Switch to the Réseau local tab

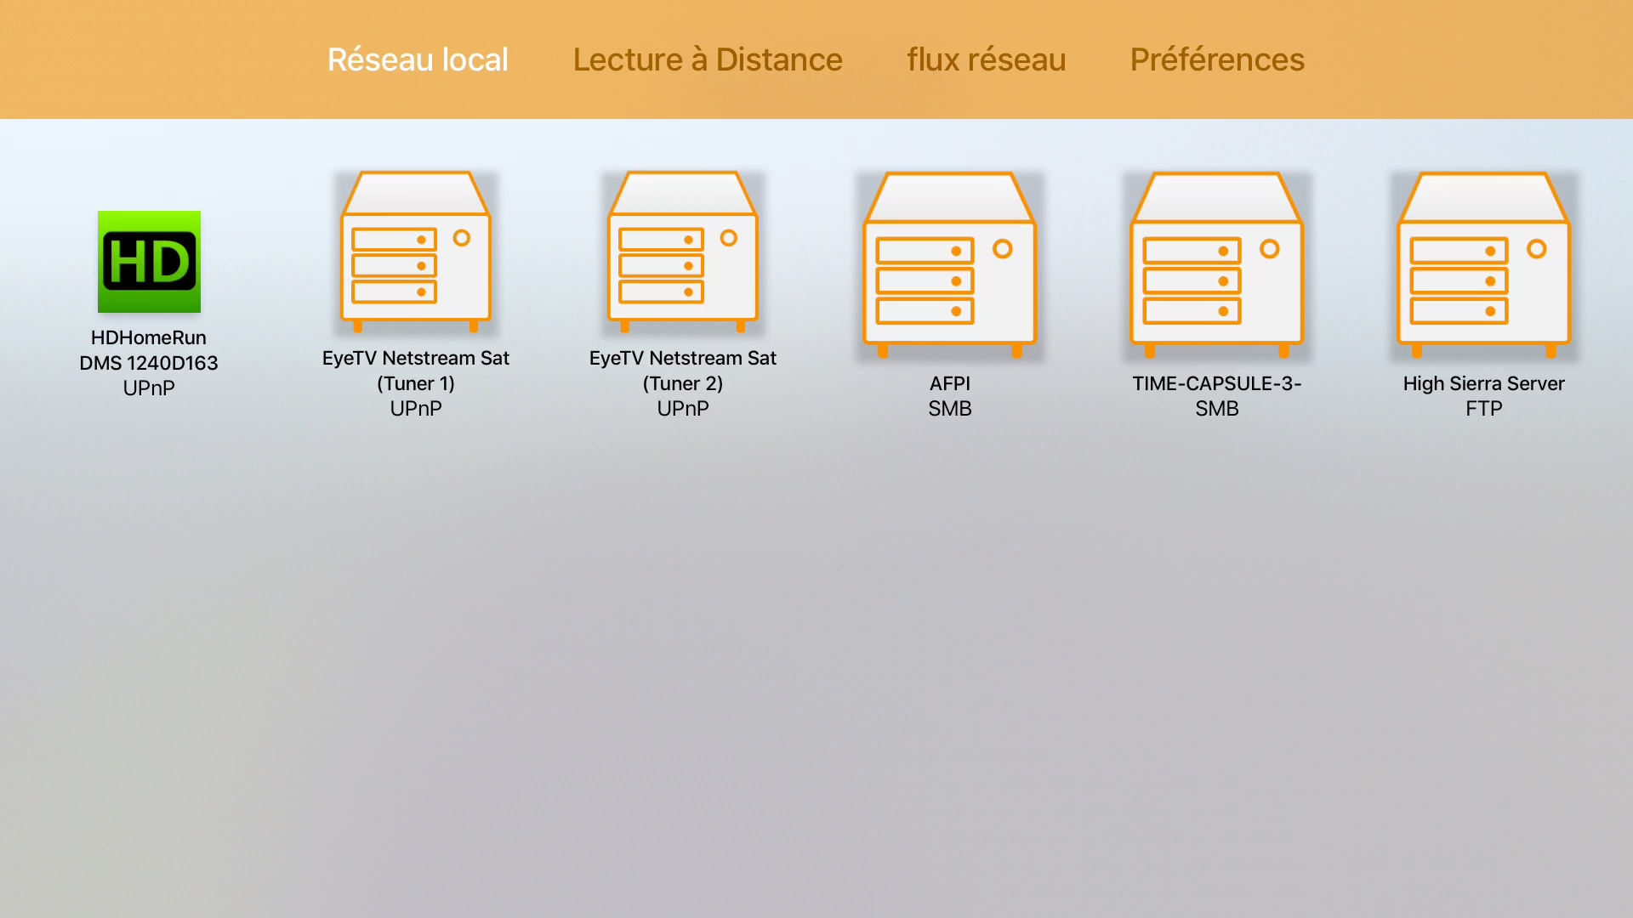click(x=418, y=59)
